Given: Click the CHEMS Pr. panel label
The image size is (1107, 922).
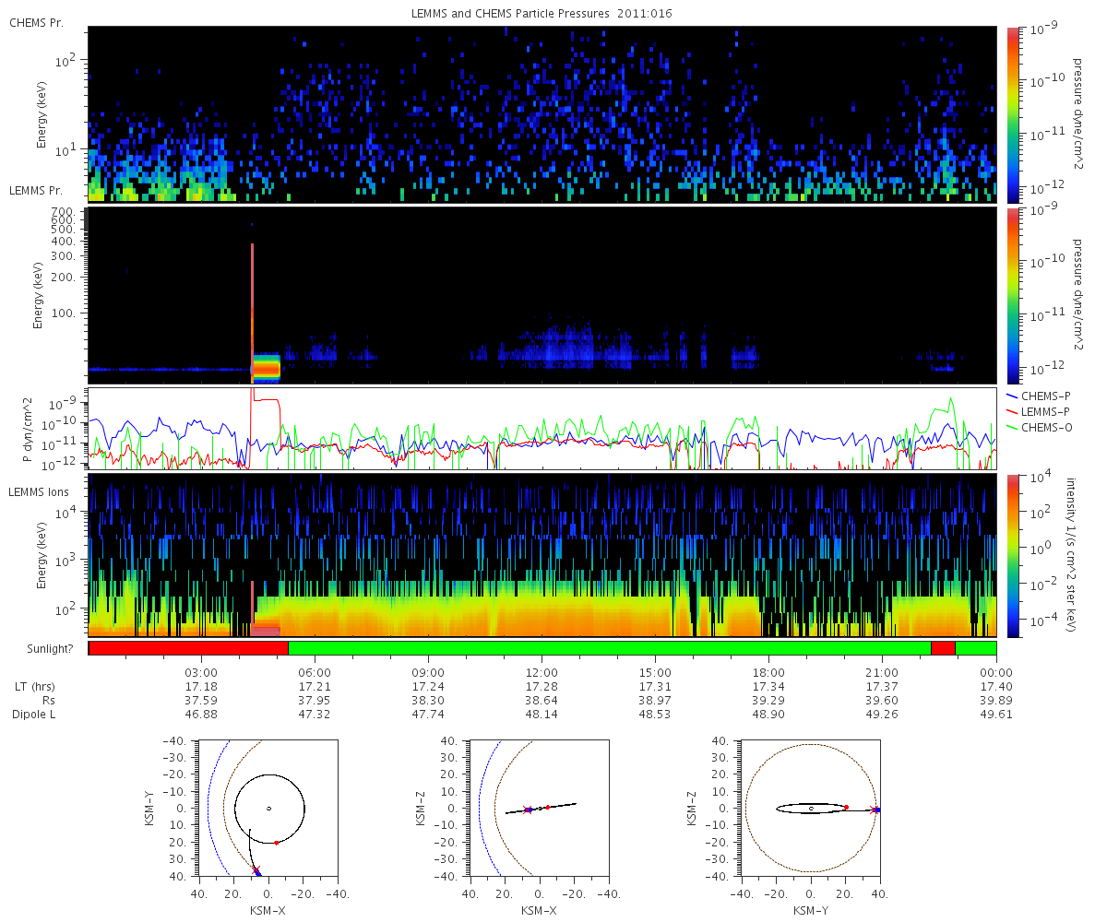Looking at the screenshot, I should [x=36, y=22].
